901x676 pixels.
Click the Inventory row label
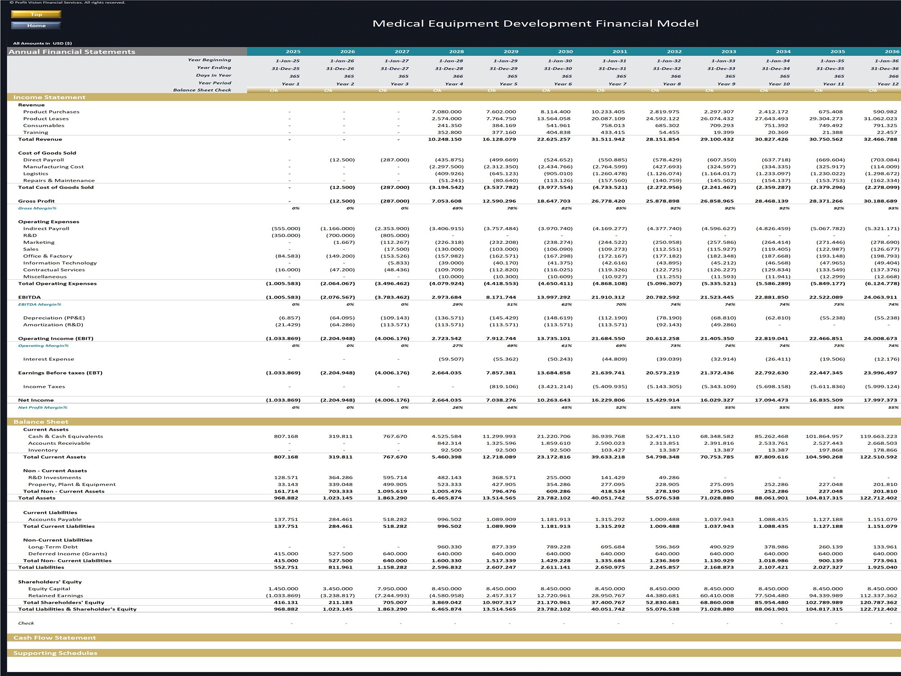click(x=43, y=450)
